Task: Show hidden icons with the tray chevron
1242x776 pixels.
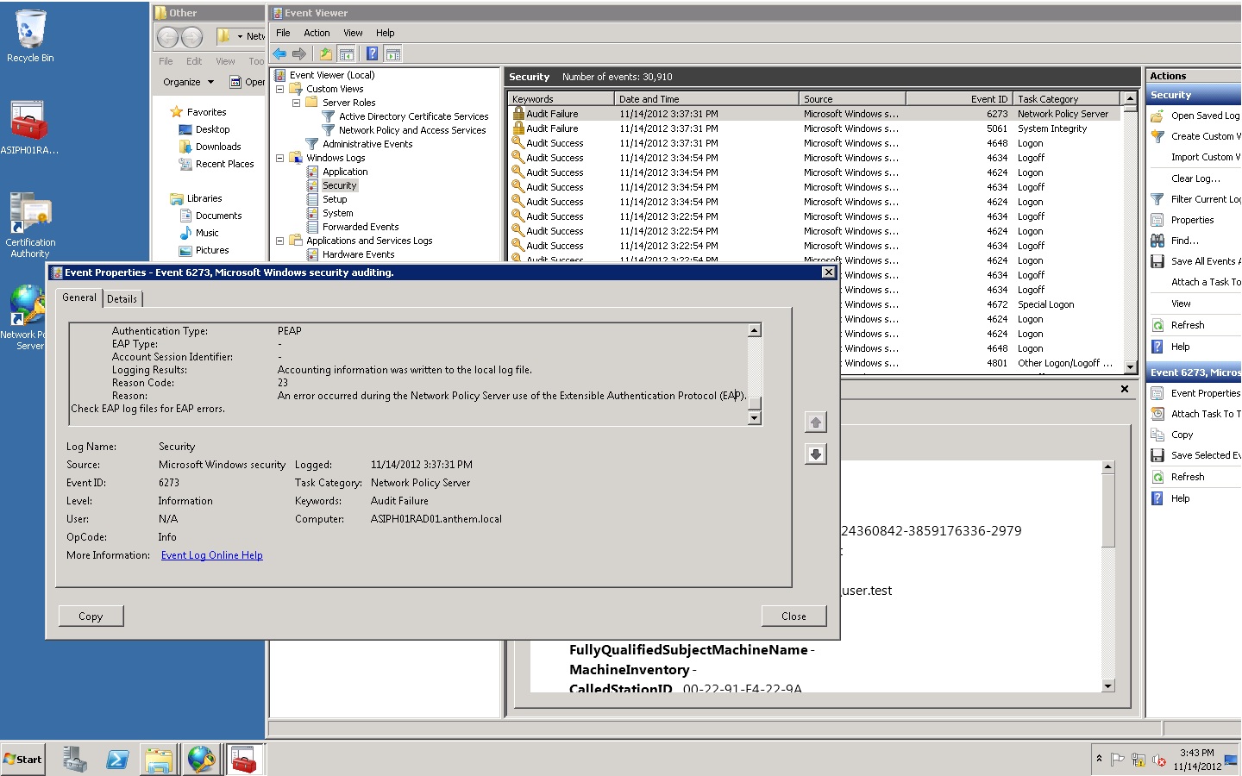Action: tap(1100, 758)
